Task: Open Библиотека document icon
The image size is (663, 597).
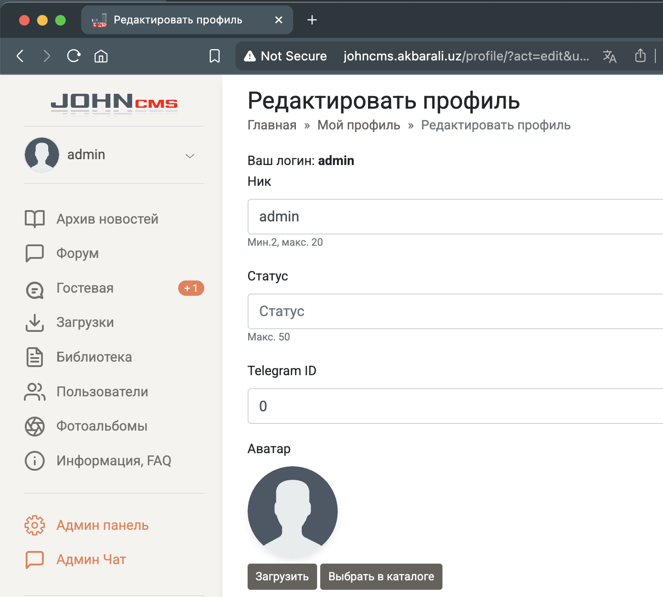Action: (35, 357)
